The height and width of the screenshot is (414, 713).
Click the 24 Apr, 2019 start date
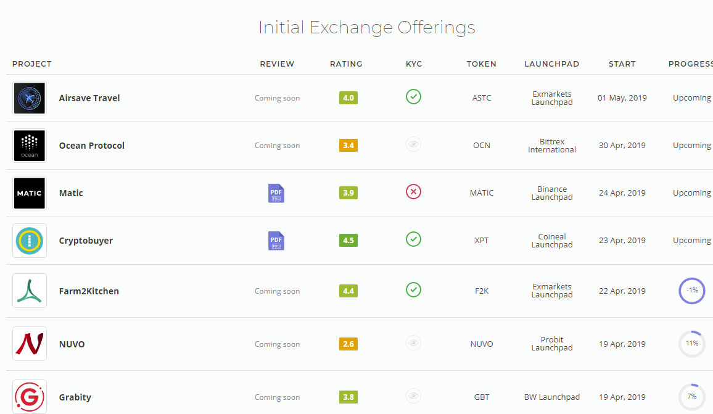tap(622, 193)
